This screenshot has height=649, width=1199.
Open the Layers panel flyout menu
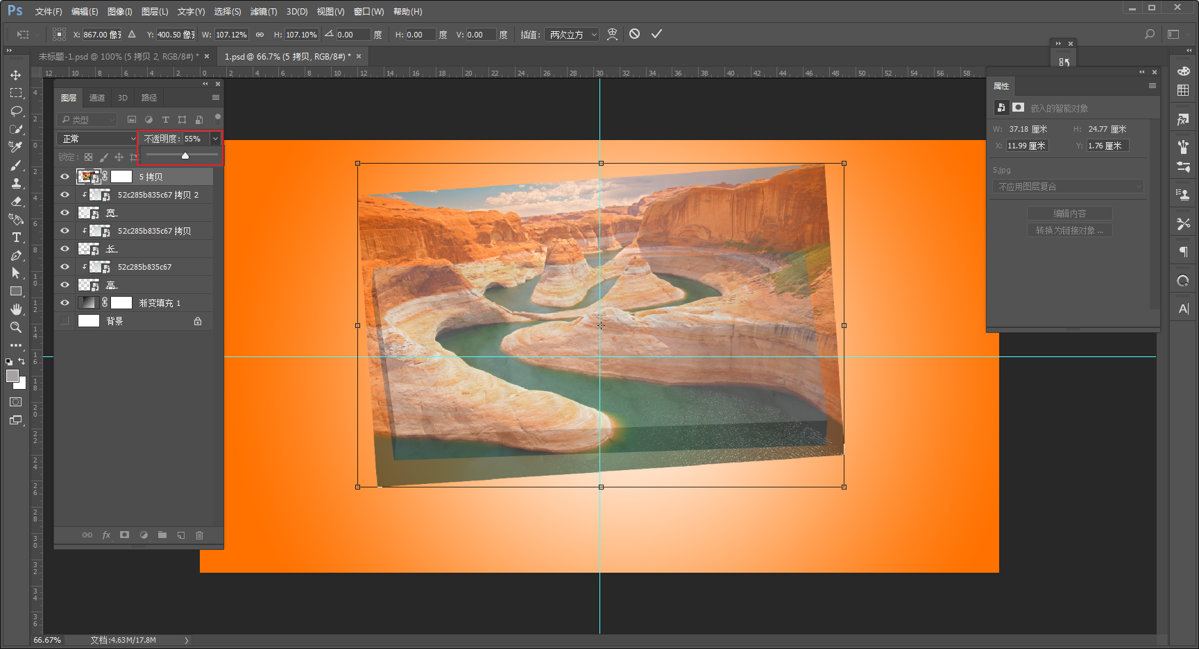(216, 98)
